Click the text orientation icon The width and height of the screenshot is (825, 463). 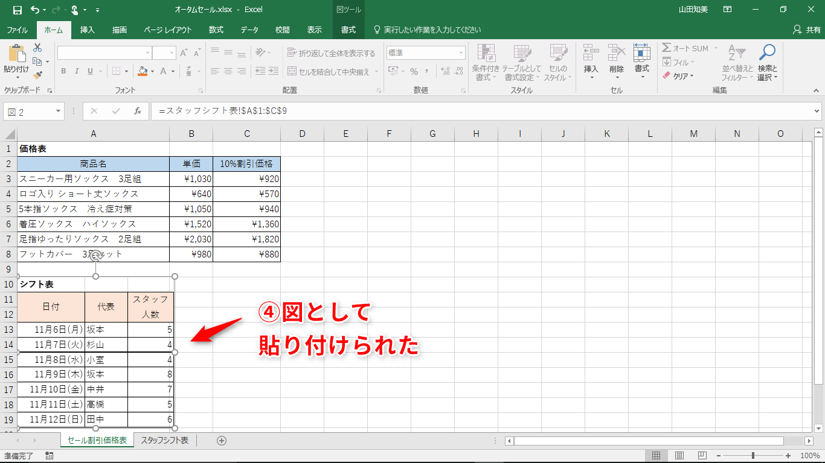[260, 52]
